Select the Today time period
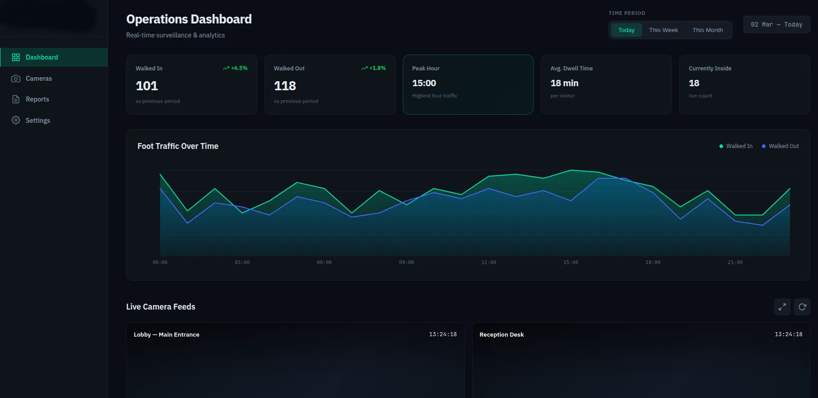This screenshot has width=818, height=398. (x=626, y=30)
